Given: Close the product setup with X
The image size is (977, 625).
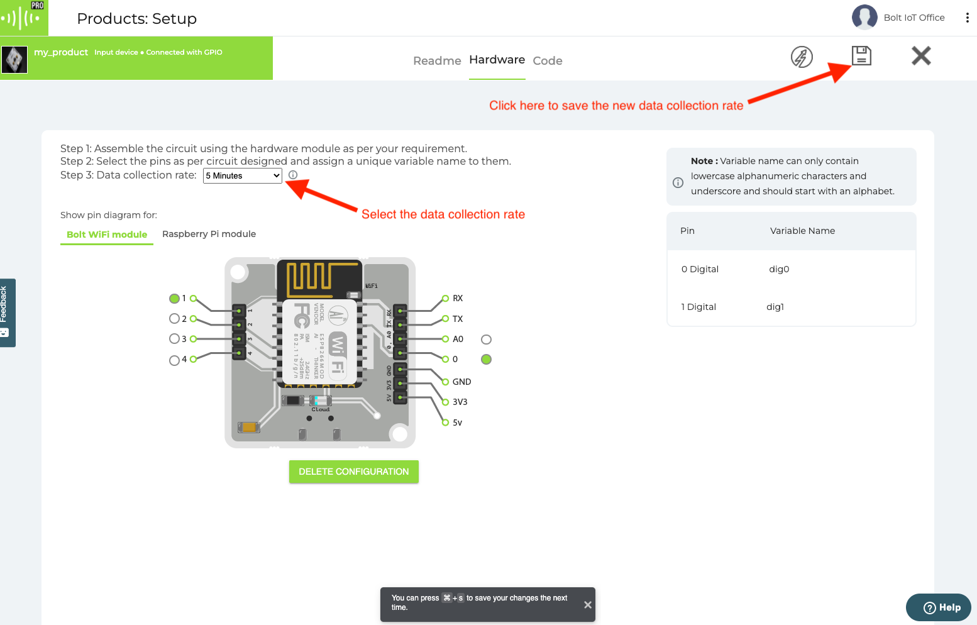Looking at the screenshot, I should pos(921,56).
